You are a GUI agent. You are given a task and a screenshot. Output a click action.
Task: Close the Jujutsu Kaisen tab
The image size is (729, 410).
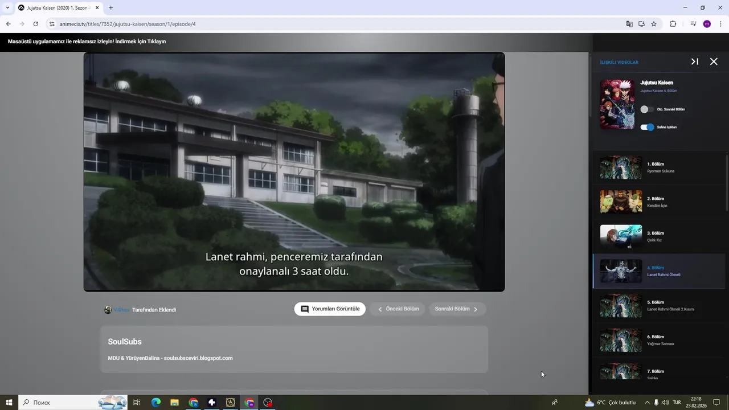(97, 8)
